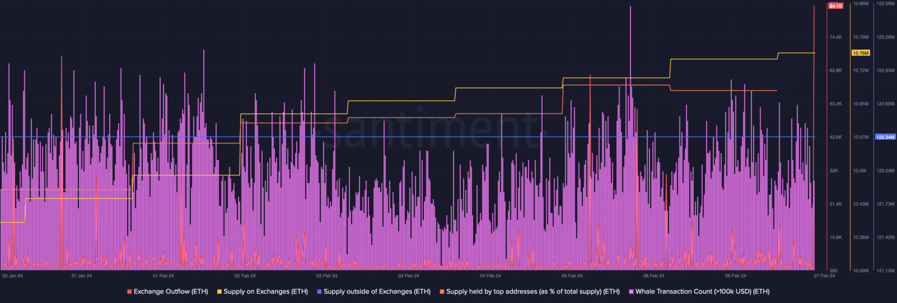Toggle the Supply outside of Exchanges (ETH) label
Viewport: 897px width, 303px height.
pyautogui.click(x=377, y=291)
